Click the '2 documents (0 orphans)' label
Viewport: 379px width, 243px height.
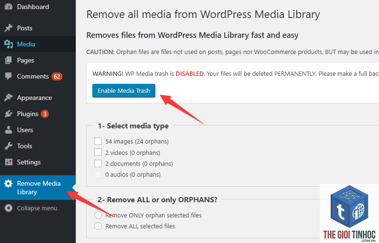coord(139,164)
